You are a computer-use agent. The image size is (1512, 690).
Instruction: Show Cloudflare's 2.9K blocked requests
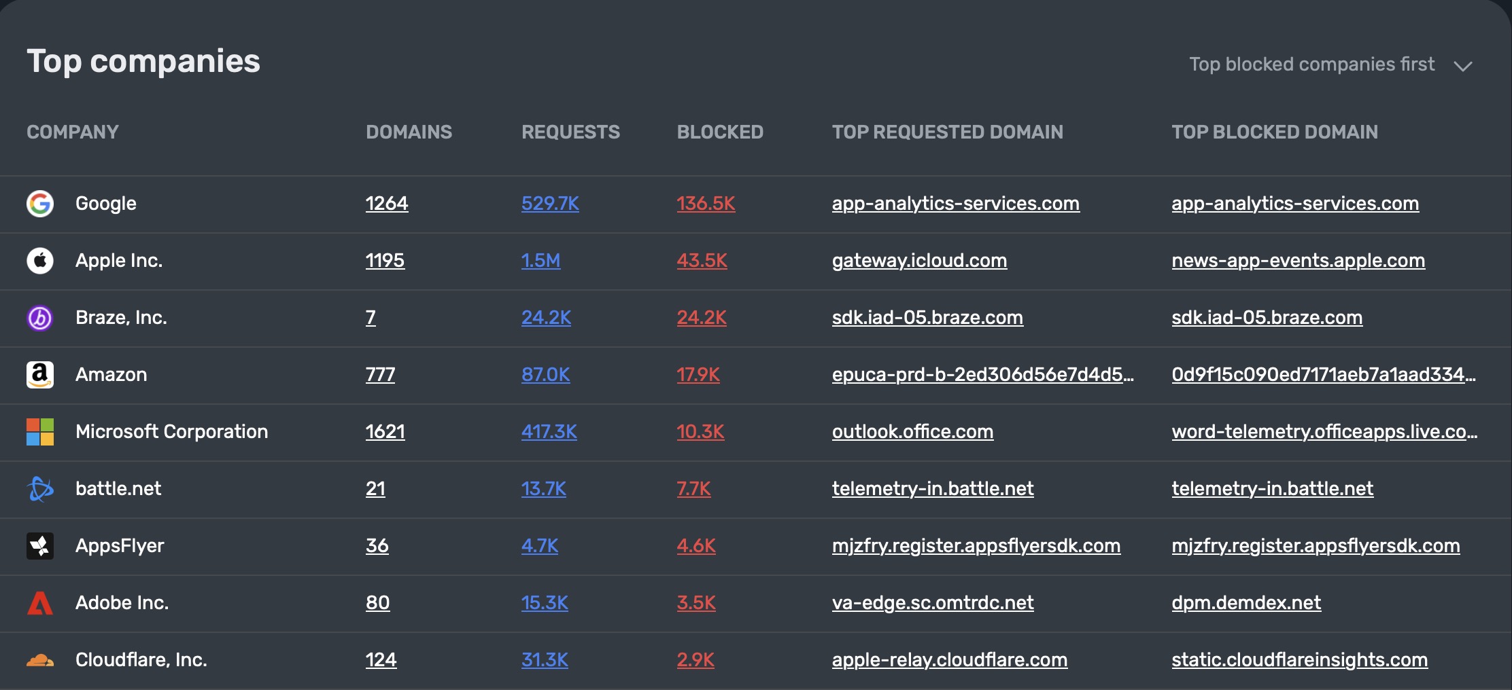click(x=695, y=660)
